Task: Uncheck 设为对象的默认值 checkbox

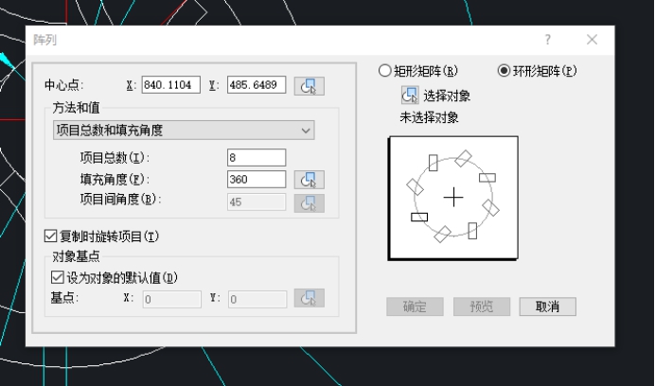Action: (58, 277)
